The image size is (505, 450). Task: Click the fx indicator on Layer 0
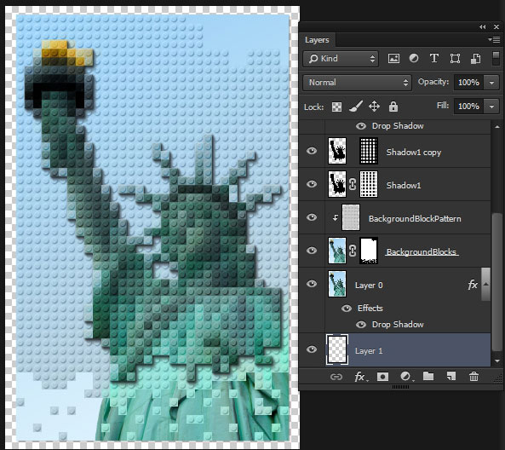pyautogui.click(x=472, y=285)
